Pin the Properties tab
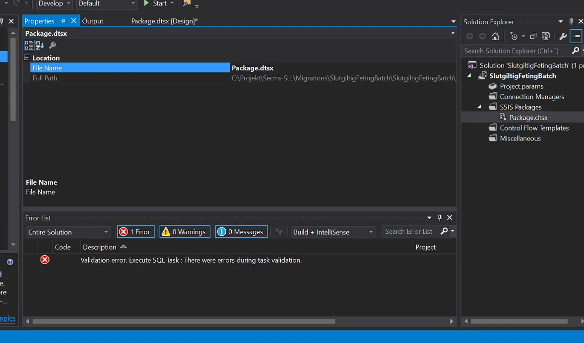Image resolution: width=584 pixels, height=343 pixels. coord(63,21)
